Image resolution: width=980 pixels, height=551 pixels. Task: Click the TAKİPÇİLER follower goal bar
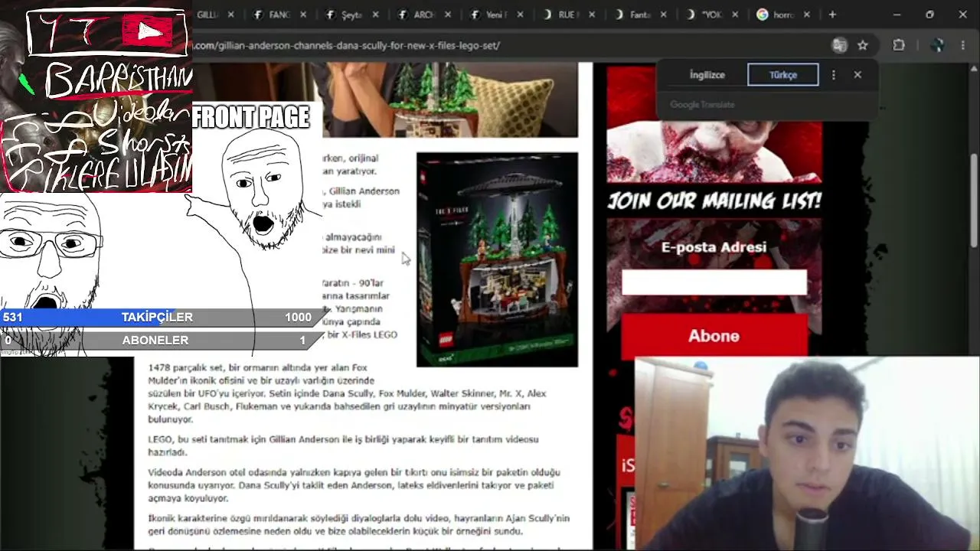click(163, 317)
